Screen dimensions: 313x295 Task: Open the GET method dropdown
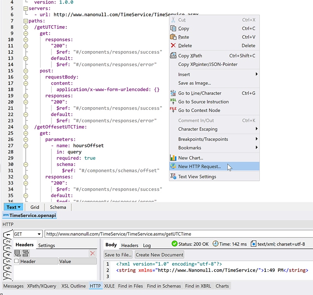pyautogui.click(x=39, y=234)
